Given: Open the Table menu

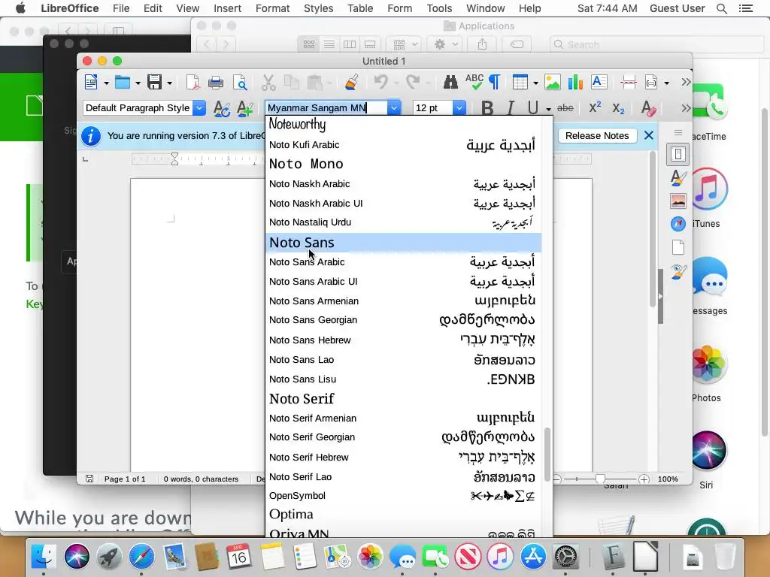Looking at the screenshot, I should pos(360,8).
